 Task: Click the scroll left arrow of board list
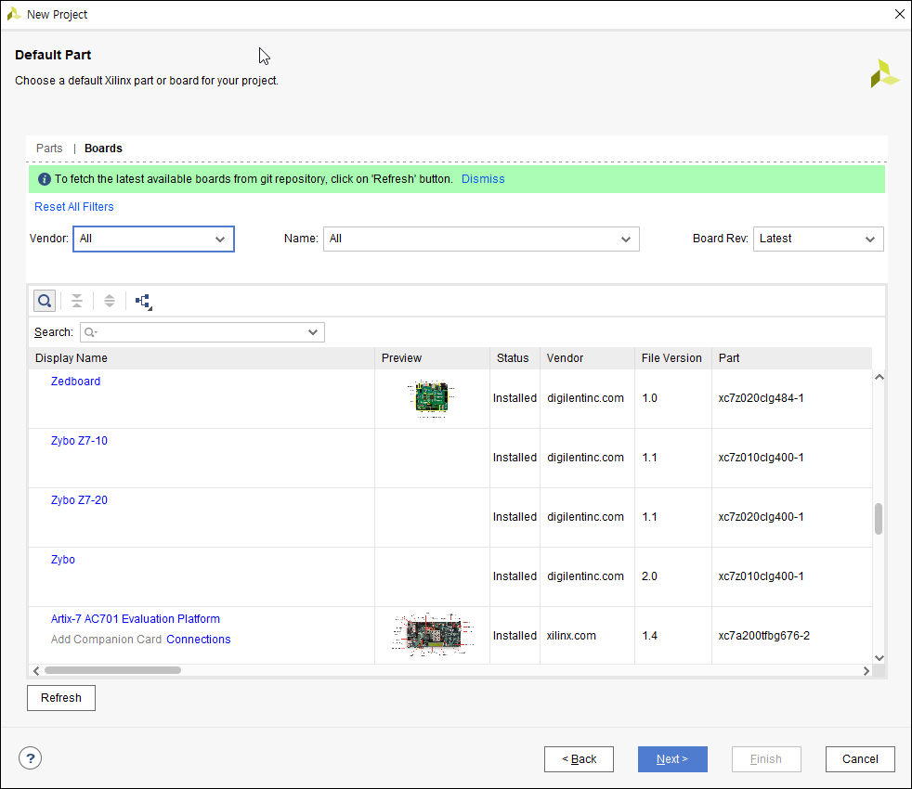click(36, 671)
